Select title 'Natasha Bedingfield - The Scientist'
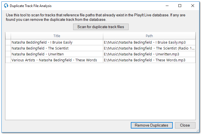The width and height of the screenshot is (202, 135). pos(57,48)
